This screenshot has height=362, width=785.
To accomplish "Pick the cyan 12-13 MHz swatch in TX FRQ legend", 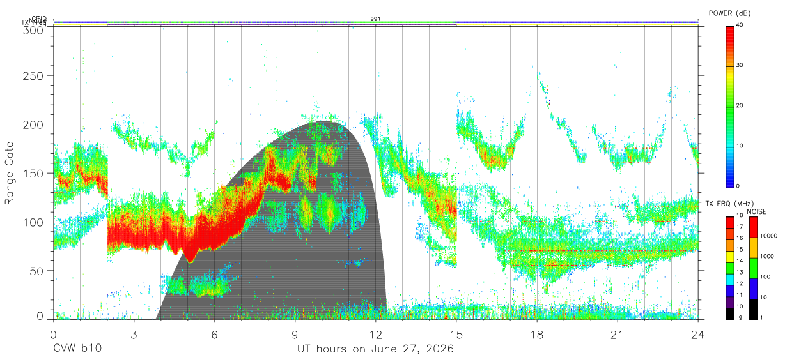I will click(x=730, y=279).
